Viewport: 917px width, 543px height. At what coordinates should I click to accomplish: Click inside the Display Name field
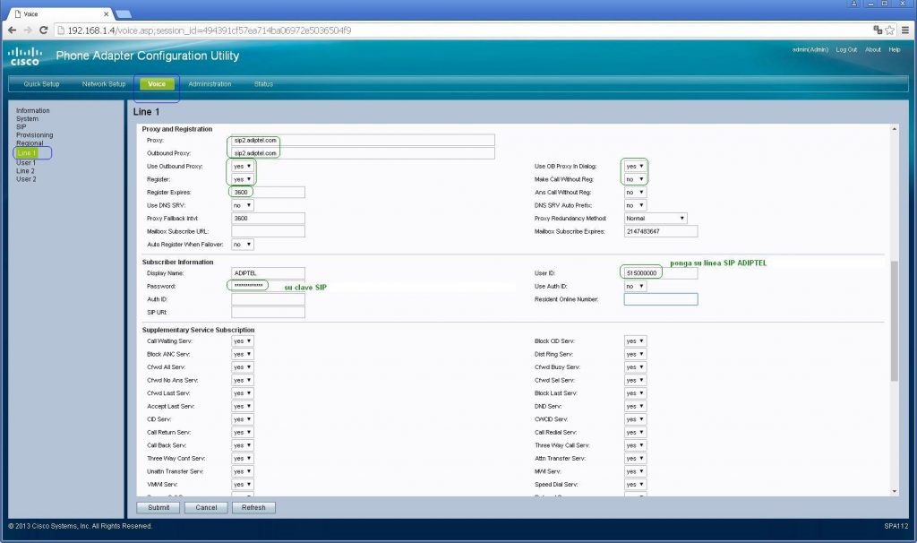click(x=269, y=274)
